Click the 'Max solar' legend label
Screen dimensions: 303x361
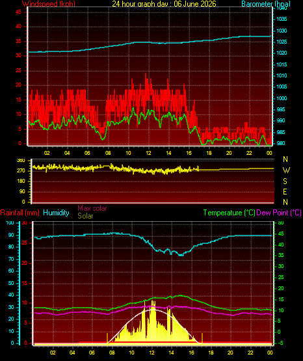(92, 208)
